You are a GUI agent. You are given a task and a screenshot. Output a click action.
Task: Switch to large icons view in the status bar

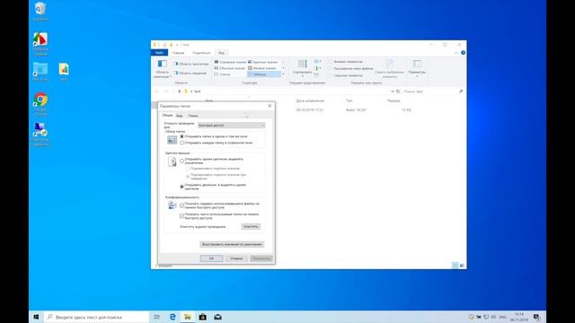pos(462,266)
